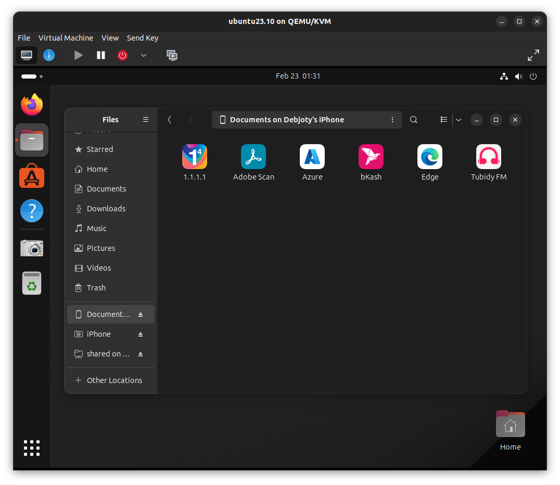Open Ubuntu Software from dock

click(32, 176)
